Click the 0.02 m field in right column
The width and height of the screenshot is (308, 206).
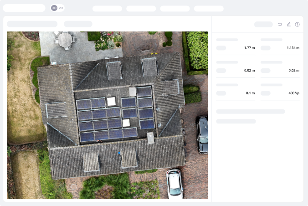293,71
